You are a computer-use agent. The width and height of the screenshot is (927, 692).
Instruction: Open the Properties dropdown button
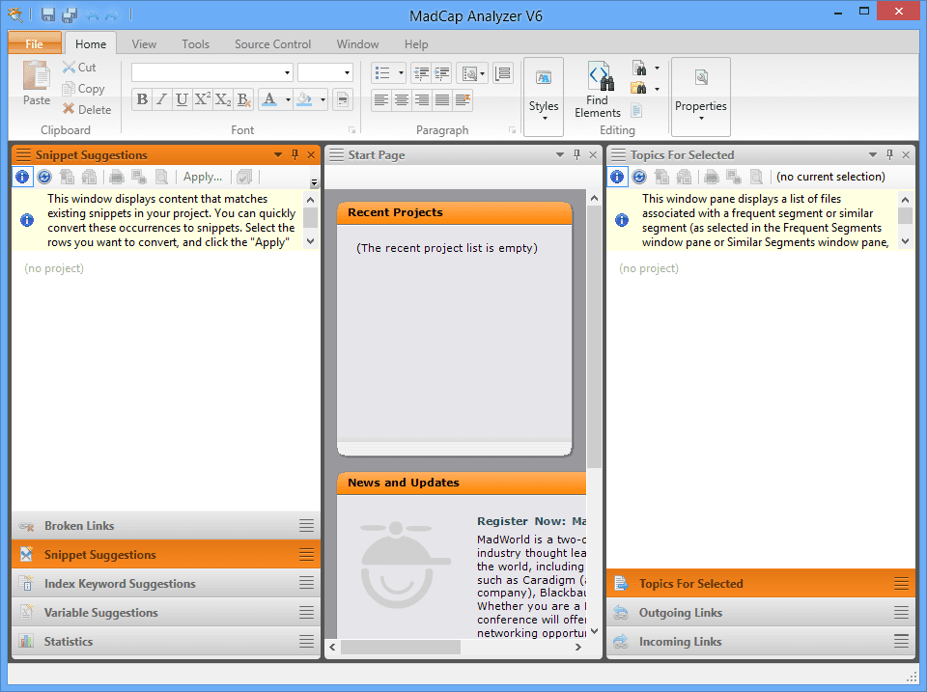point(701,97)
